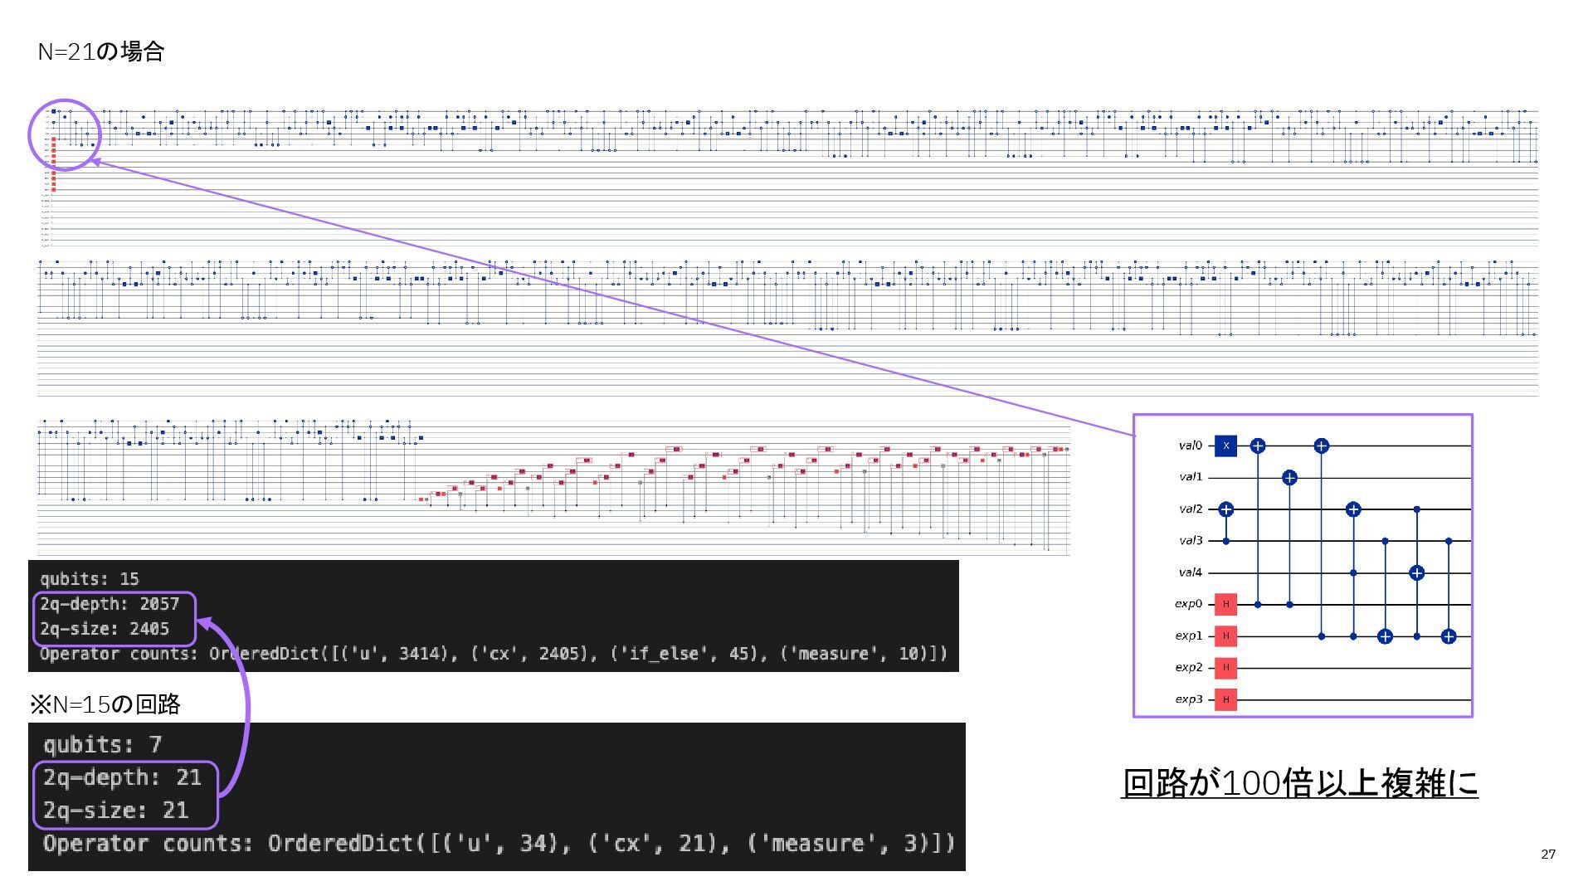
Task: Click the blue X gate on val0
Action: pyautogui.click(x=1225, y=446)
